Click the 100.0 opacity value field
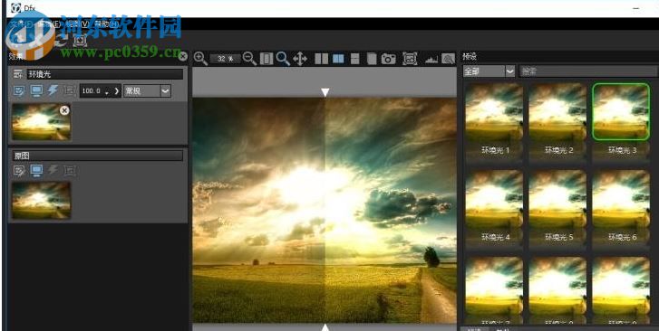 point(92,90)
